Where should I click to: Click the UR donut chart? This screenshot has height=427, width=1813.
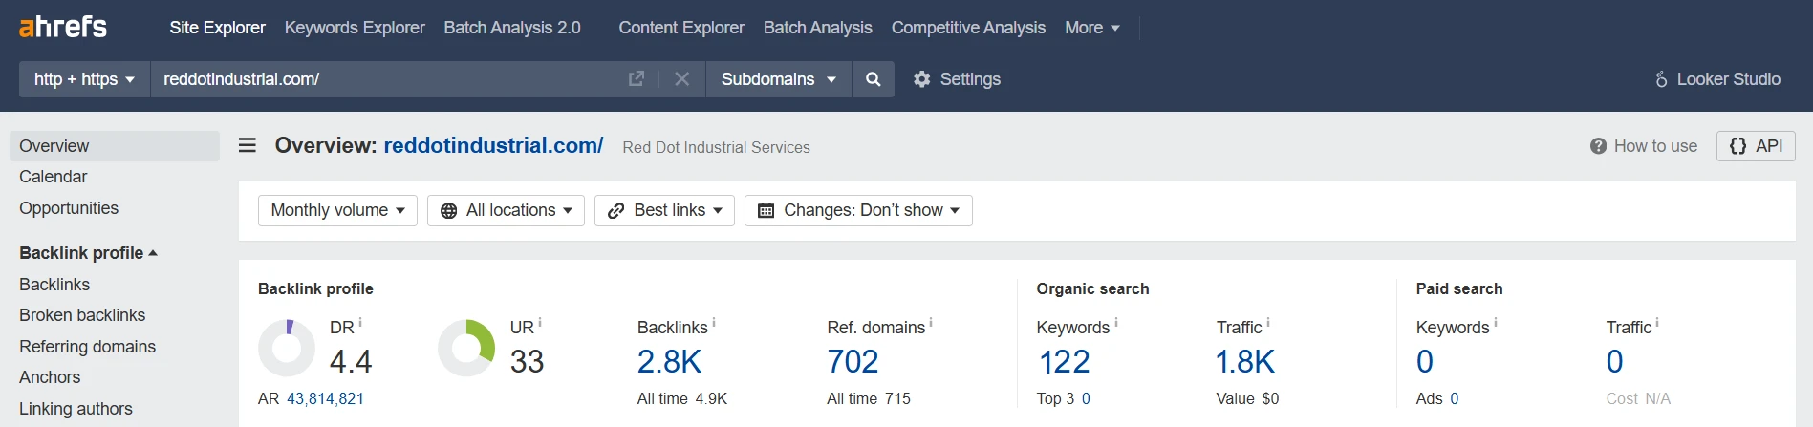click(466, 348)
